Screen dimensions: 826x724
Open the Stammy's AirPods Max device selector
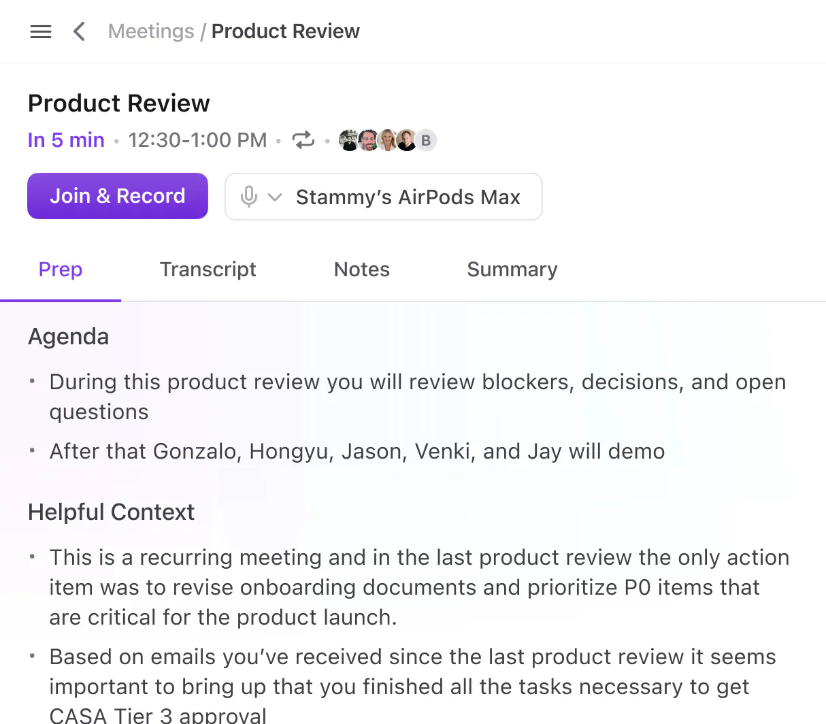[408, 197]
